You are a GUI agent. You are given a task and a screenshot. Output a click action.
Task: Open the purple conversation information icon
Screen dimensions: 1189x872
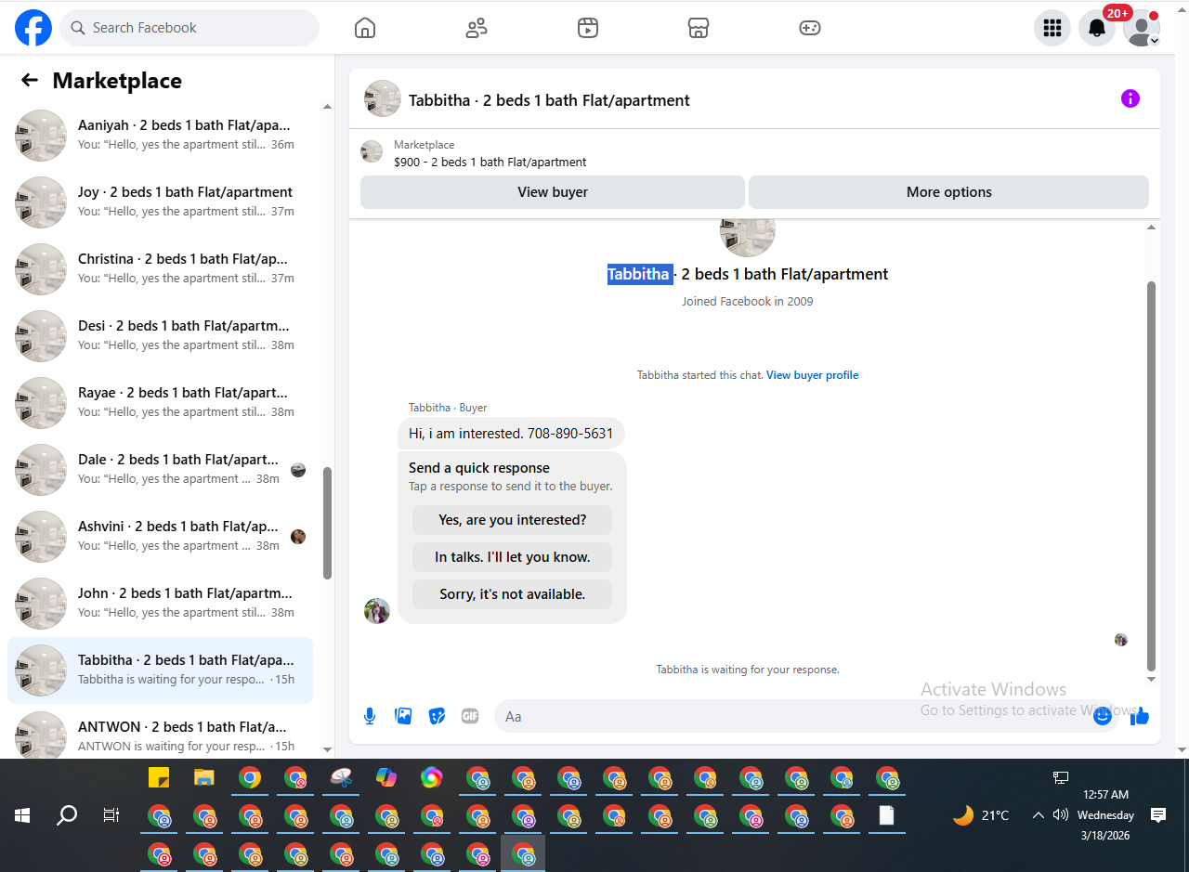pyautogui.click(x=1130, y=98)
